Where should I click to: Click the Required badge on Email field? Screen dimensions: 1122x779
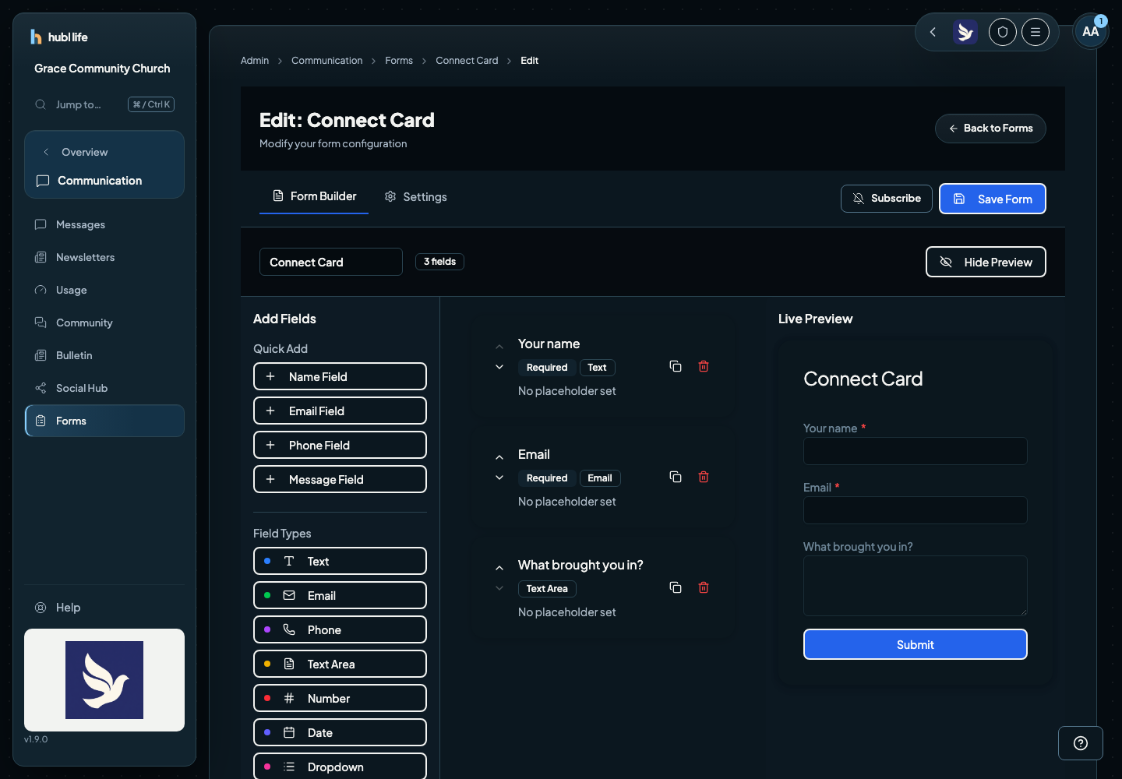click(x=547, y=478)
